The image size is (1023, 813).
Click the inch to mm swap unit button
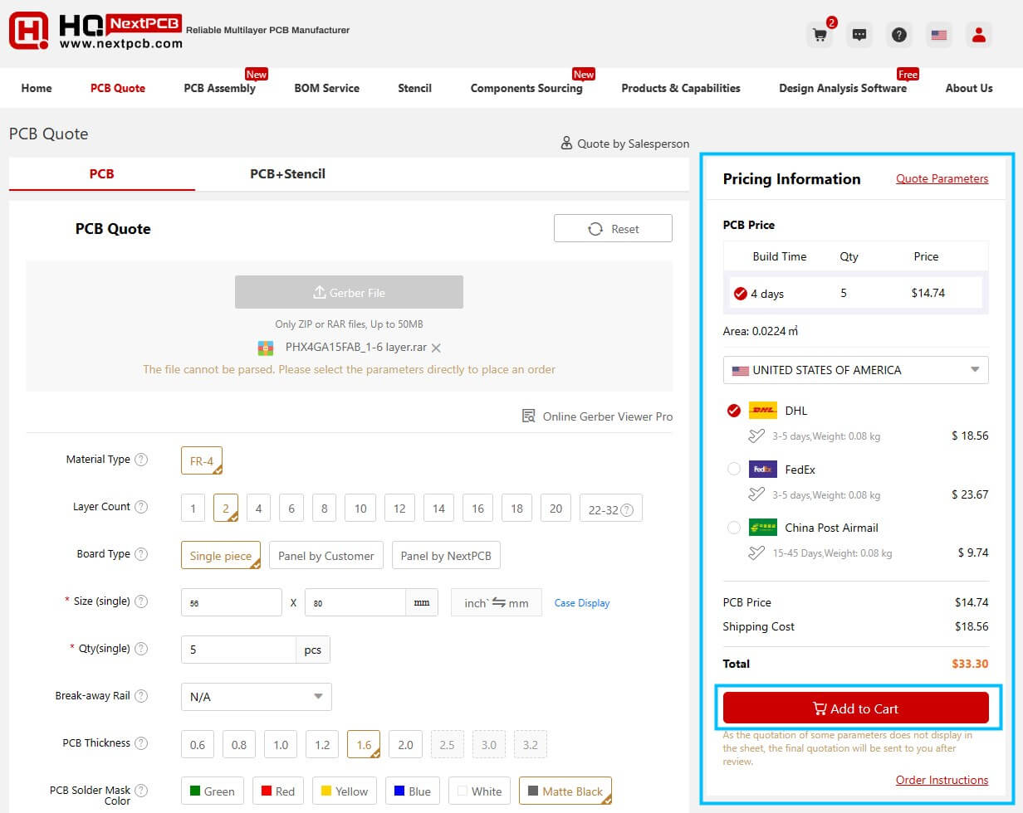[x=496, y=603]
